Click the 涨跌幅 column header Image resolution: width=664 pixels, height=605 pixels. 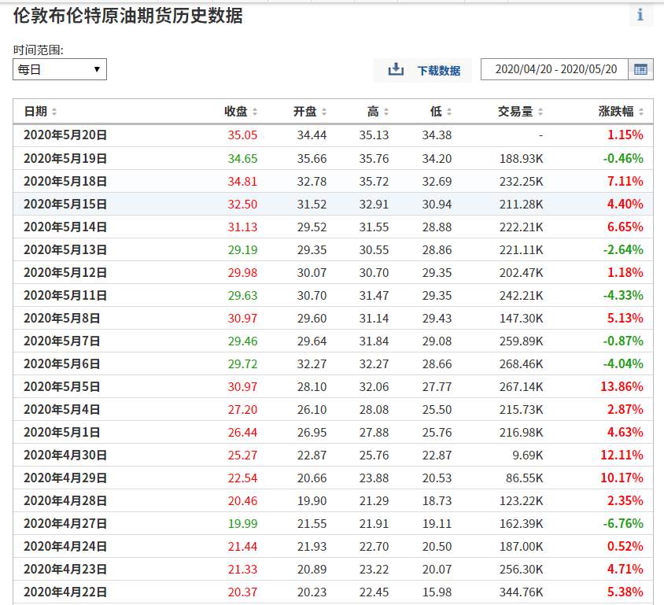(616, 112)
